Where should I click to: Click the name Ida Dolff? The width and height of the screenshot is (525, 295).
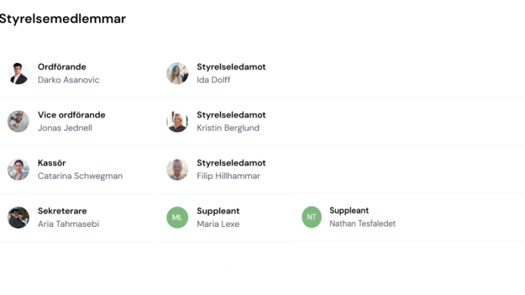click(213, 80)
